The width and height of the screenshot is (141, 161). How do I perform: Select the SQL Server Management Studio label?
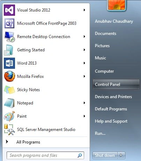46,130
